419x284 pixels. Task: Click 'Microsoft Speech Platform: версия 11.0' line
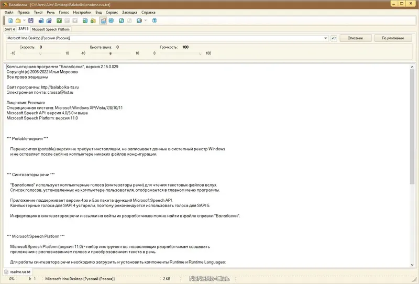click(x=42, y=118)
